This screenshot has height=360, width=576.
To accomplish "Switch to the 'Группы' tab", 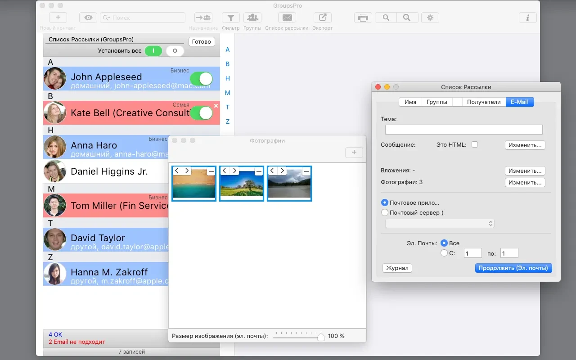I will [437, 102].
